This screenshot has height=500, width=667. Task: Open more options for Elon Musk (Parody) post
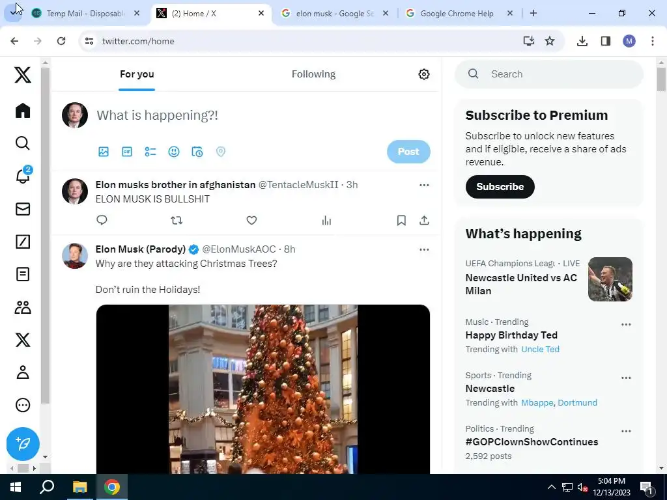tap(424, 249)
